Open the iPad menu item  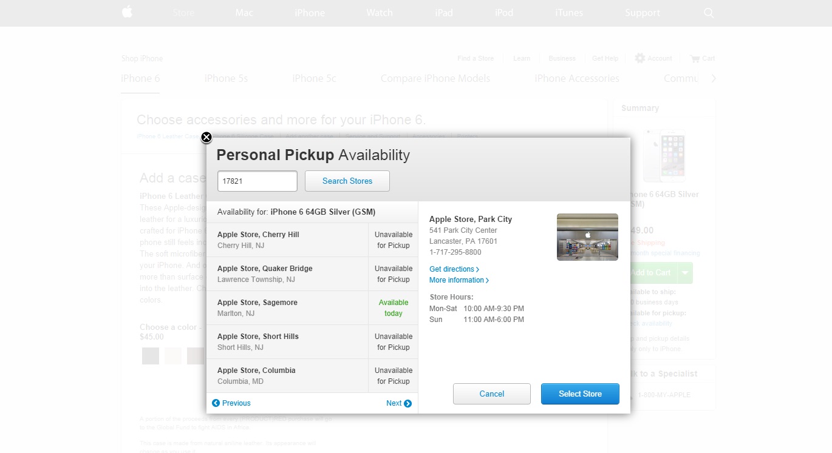pyautogui.click(x=444, y=13)
